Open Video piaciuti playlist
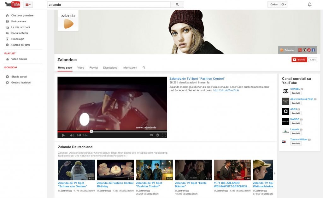The image size is (323, 198). (x=19, y=59)
